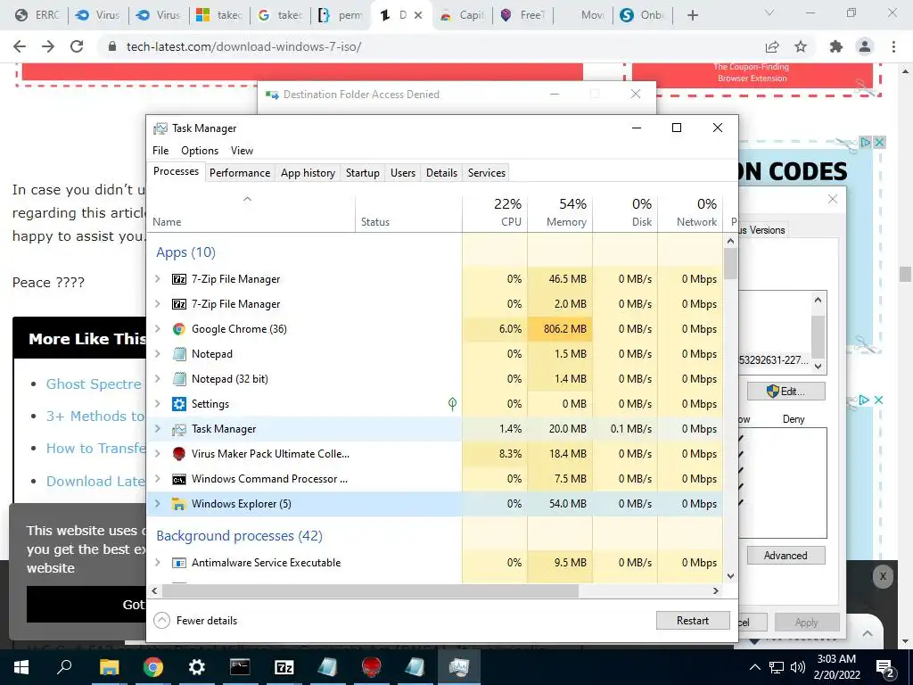Image resolution: width=913 pixels, height=685 pixels.
Task: Click the 7-Zip icon beside the 2.0 MB row
Action: point(178,304)
